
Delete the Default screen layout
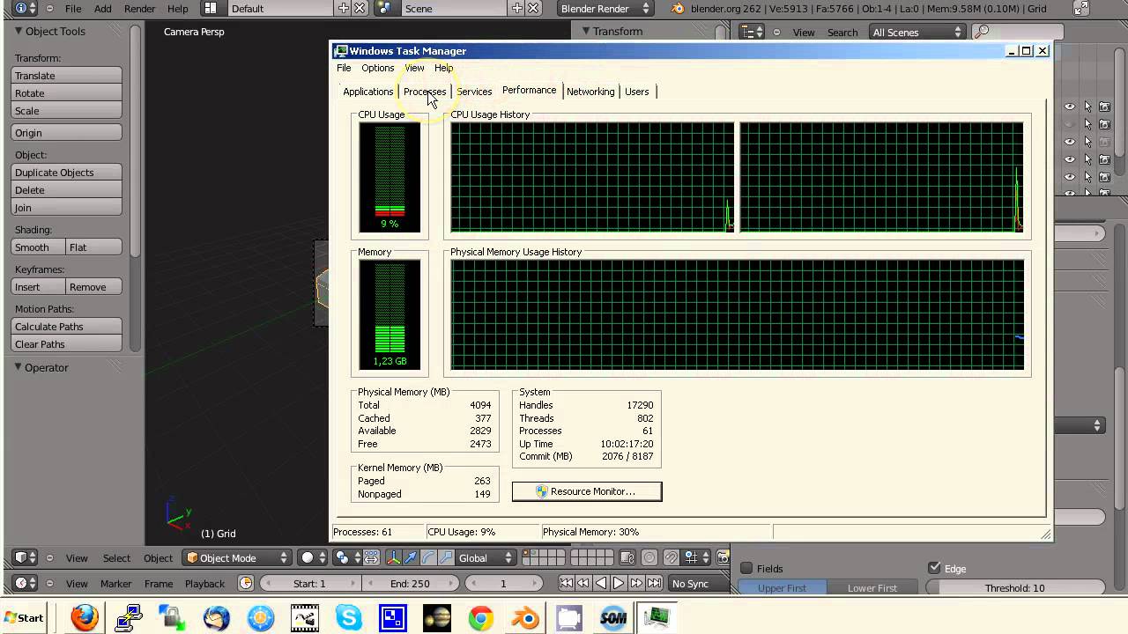(x=360, y=8)
